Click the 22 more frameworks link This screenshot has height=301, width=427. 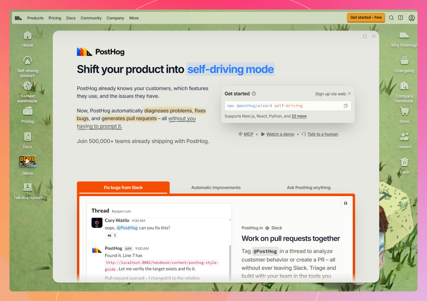tap(299, 116)
